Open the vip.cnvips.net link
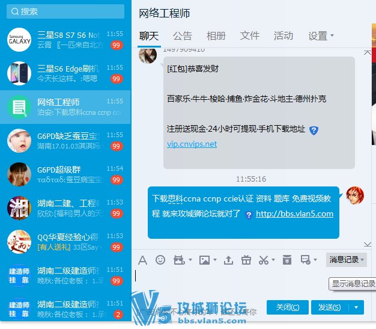376x329 pixels. [x=192, y=144]
